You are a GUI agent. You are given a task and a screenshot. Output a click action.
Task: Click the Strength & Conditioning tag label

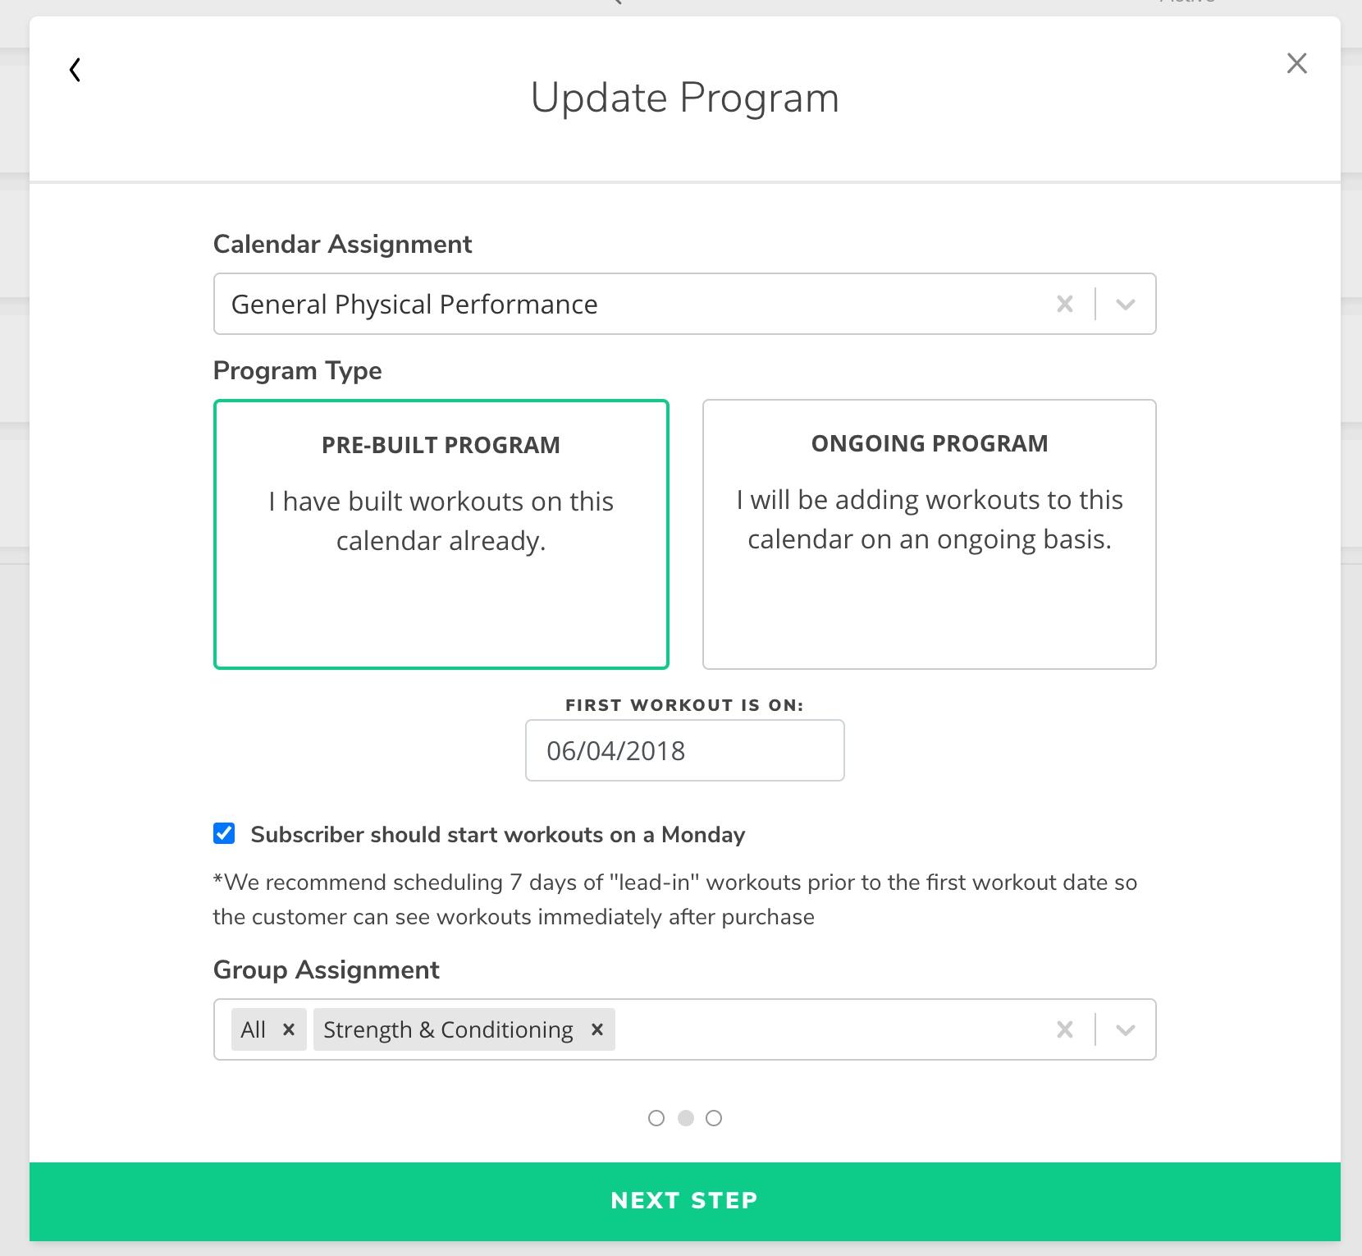(448, 1029)
